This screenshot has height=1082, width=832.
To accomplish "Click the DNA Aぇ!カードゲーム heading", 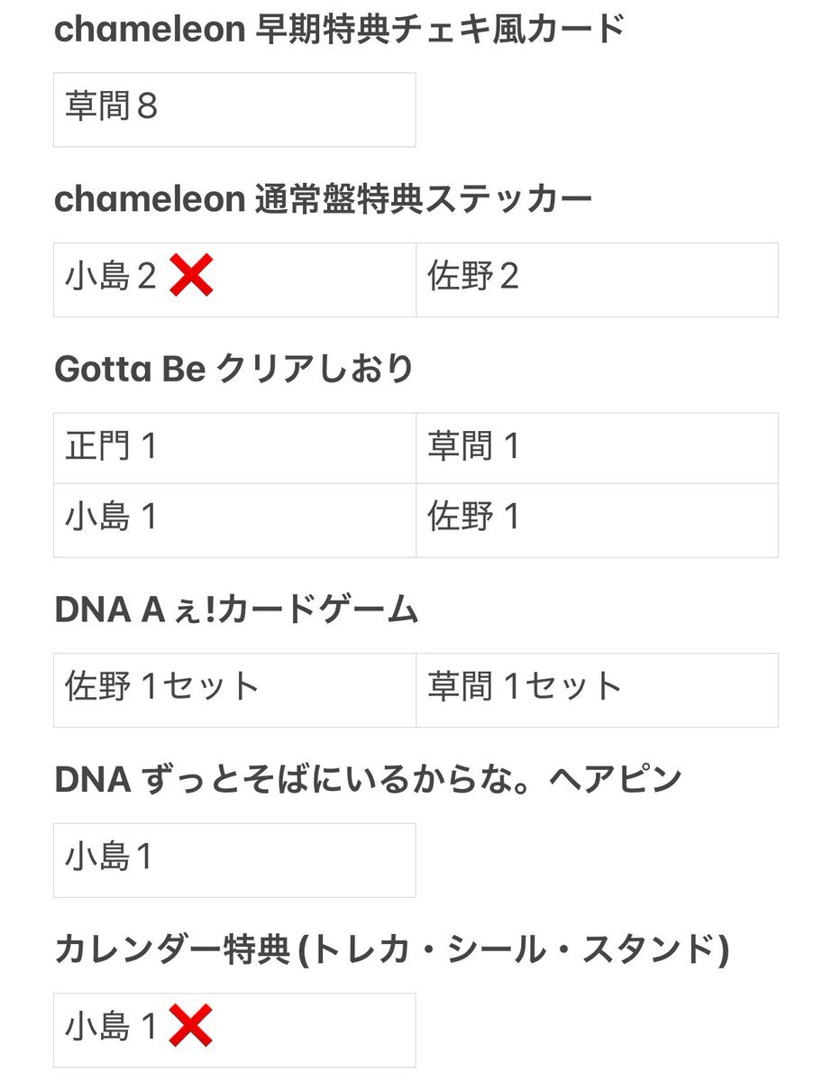I will [x=237, y=610].
